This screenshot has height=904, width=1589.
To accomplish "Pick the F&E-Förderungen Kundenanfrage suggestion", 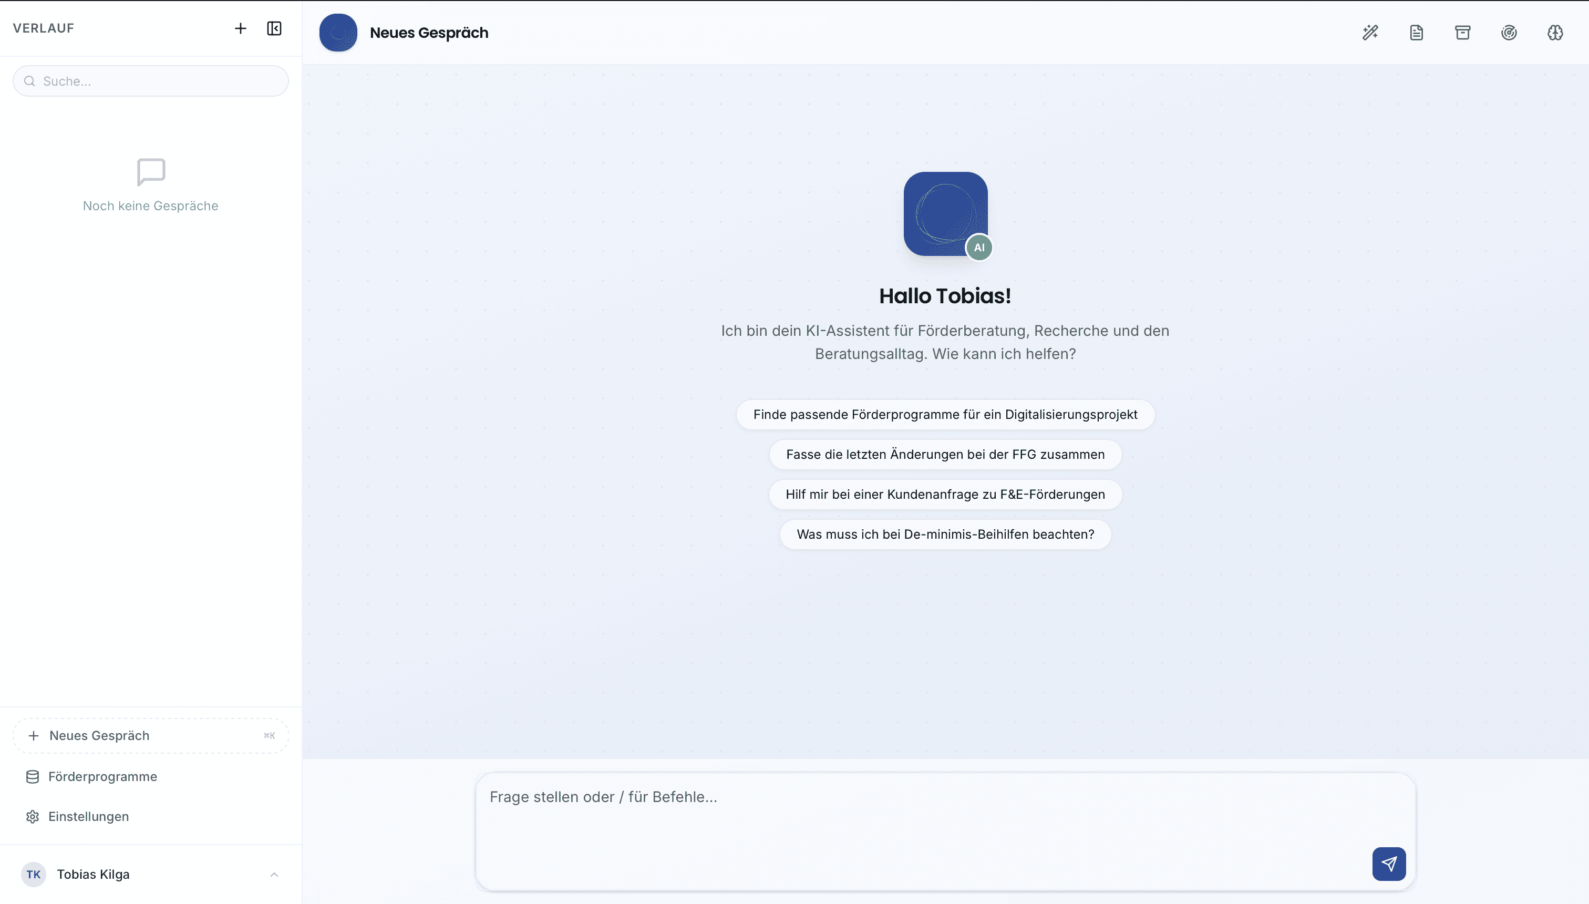I will coord(945,494).
